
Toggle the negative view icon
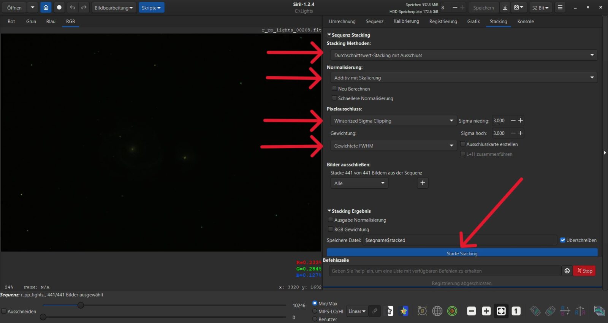(x=389, y=311)
